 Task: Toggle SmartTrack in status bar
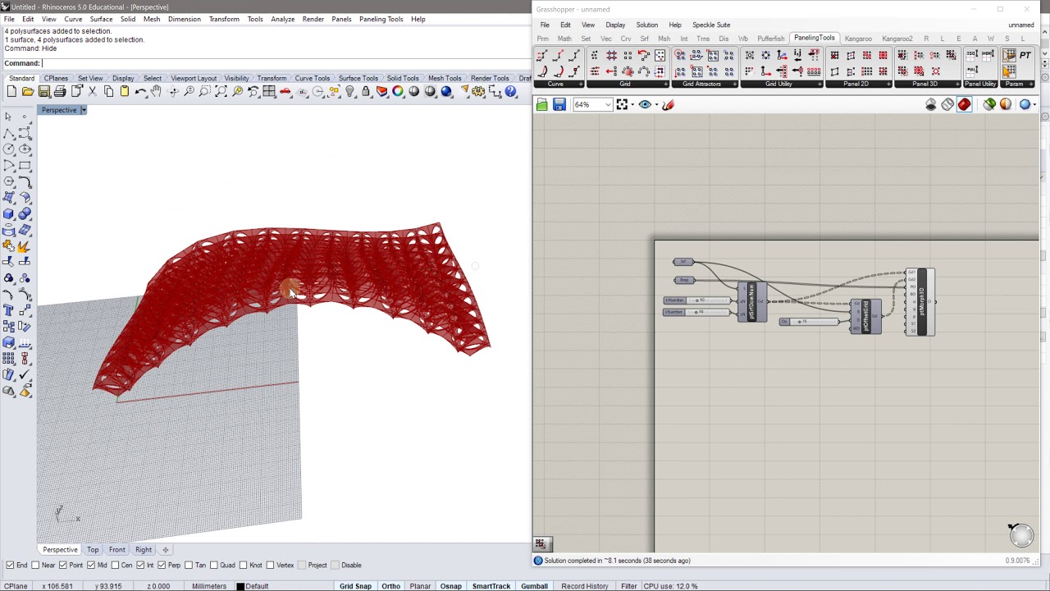pyautogui.click(x=491, y=586)
